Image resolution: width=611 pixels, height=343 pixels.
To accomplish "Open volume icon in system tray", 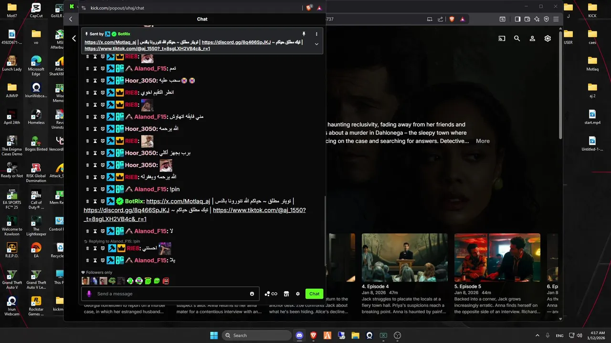I will [580, 335].
